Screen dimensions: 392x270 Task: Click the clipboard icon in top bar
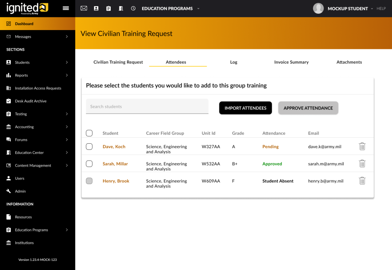click(x=108, y=8)
